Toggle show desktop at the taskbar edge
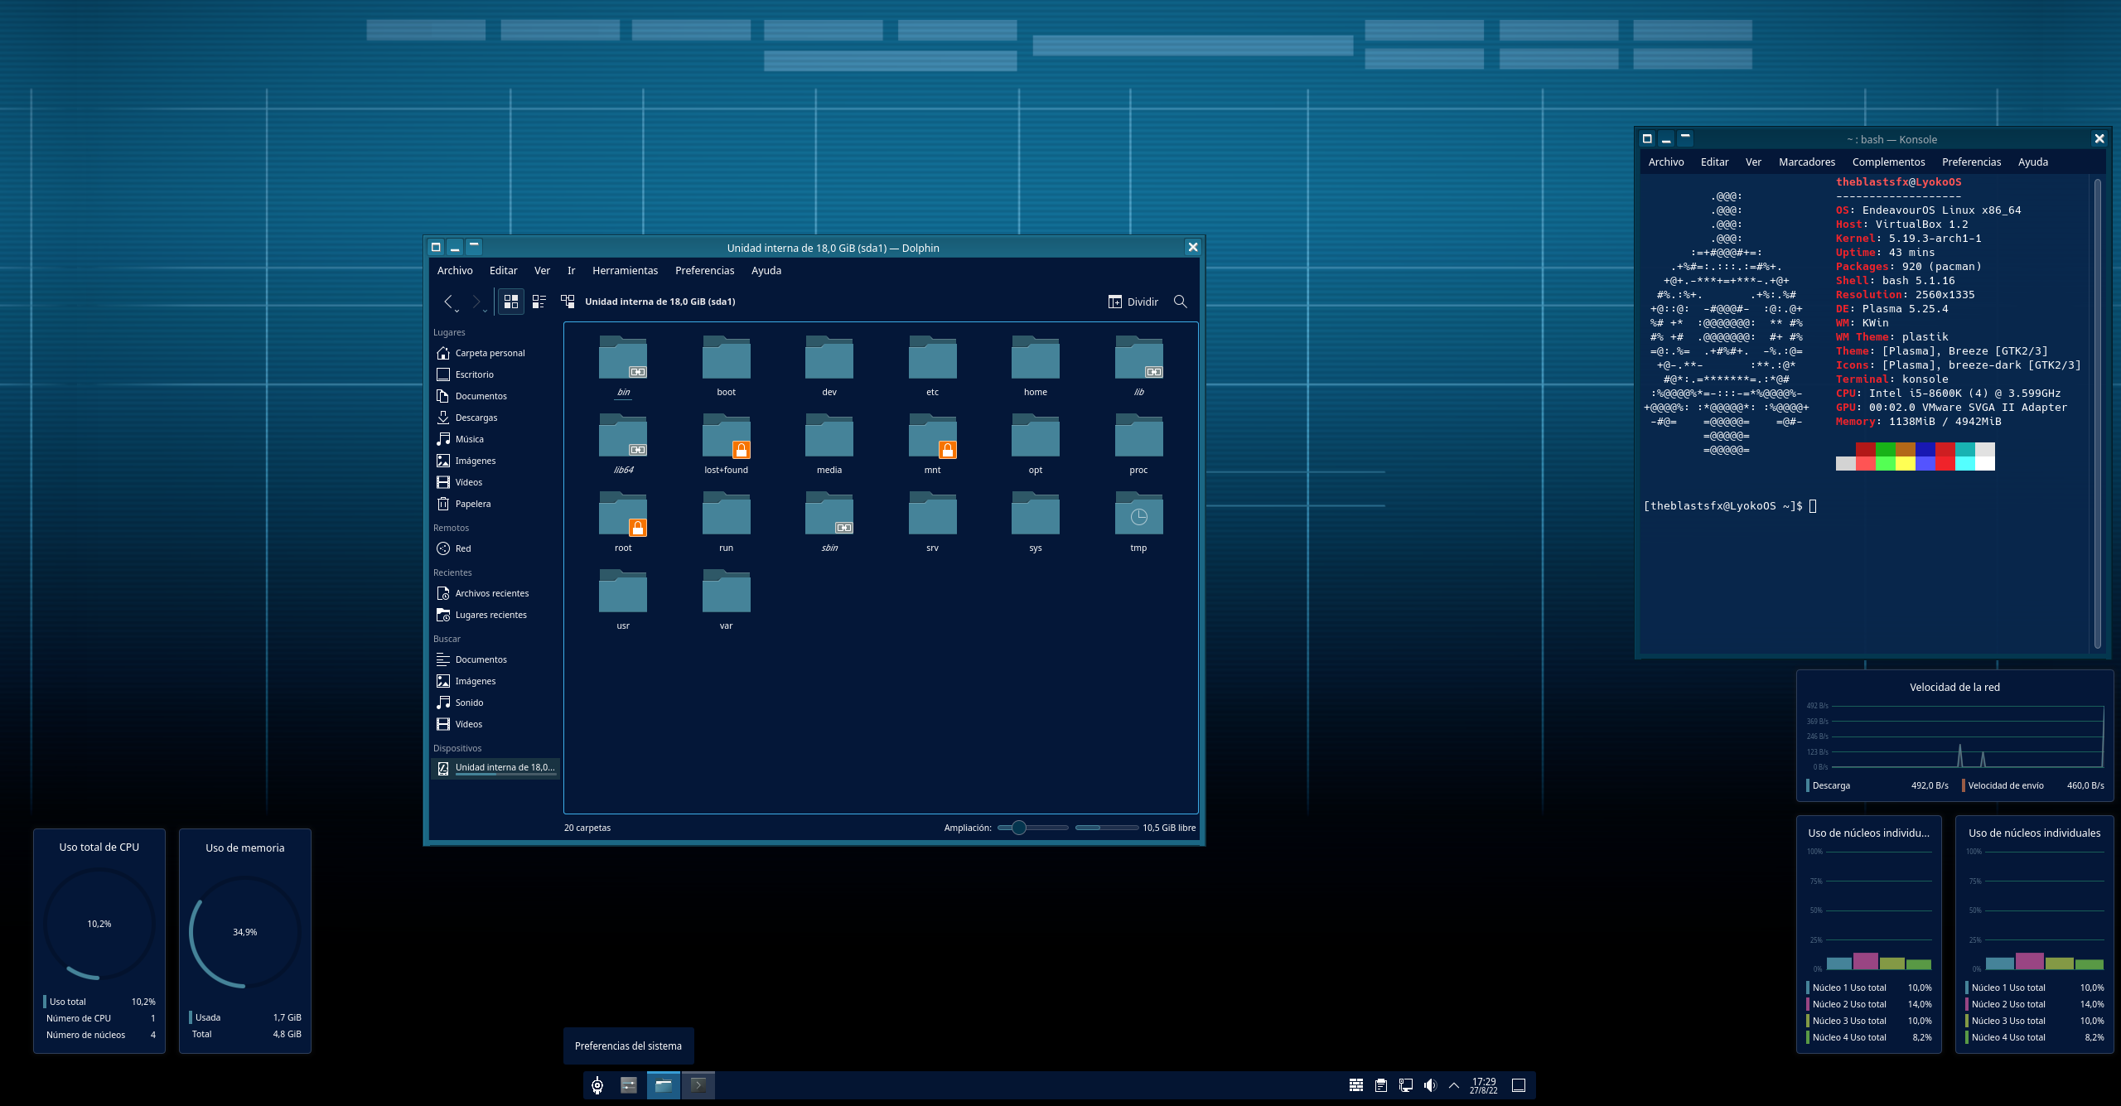 (1517, 1084)
